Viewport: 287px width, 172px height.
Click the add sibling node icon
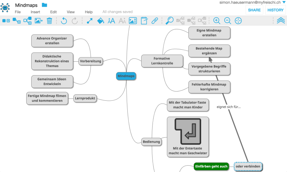coord(6,21)
